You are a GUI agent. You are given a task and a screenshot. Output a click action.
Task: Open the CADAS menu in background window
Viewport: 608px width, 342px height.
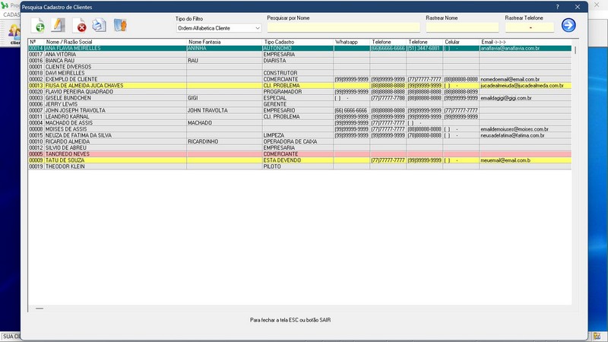(11, 14)
